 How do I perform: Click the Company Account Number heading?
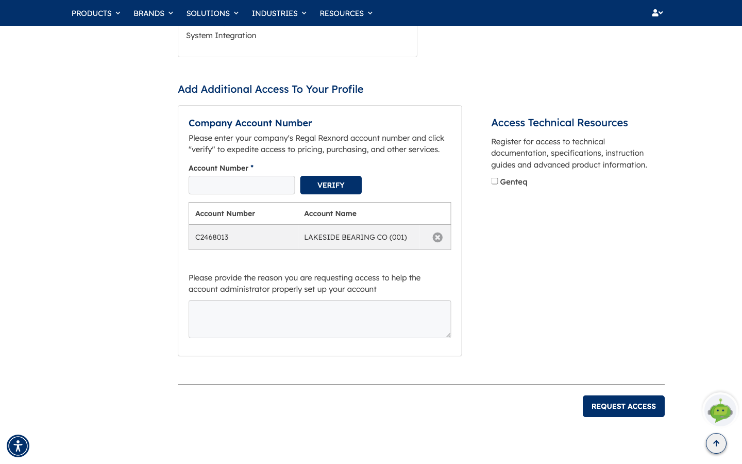click(250, 123)
